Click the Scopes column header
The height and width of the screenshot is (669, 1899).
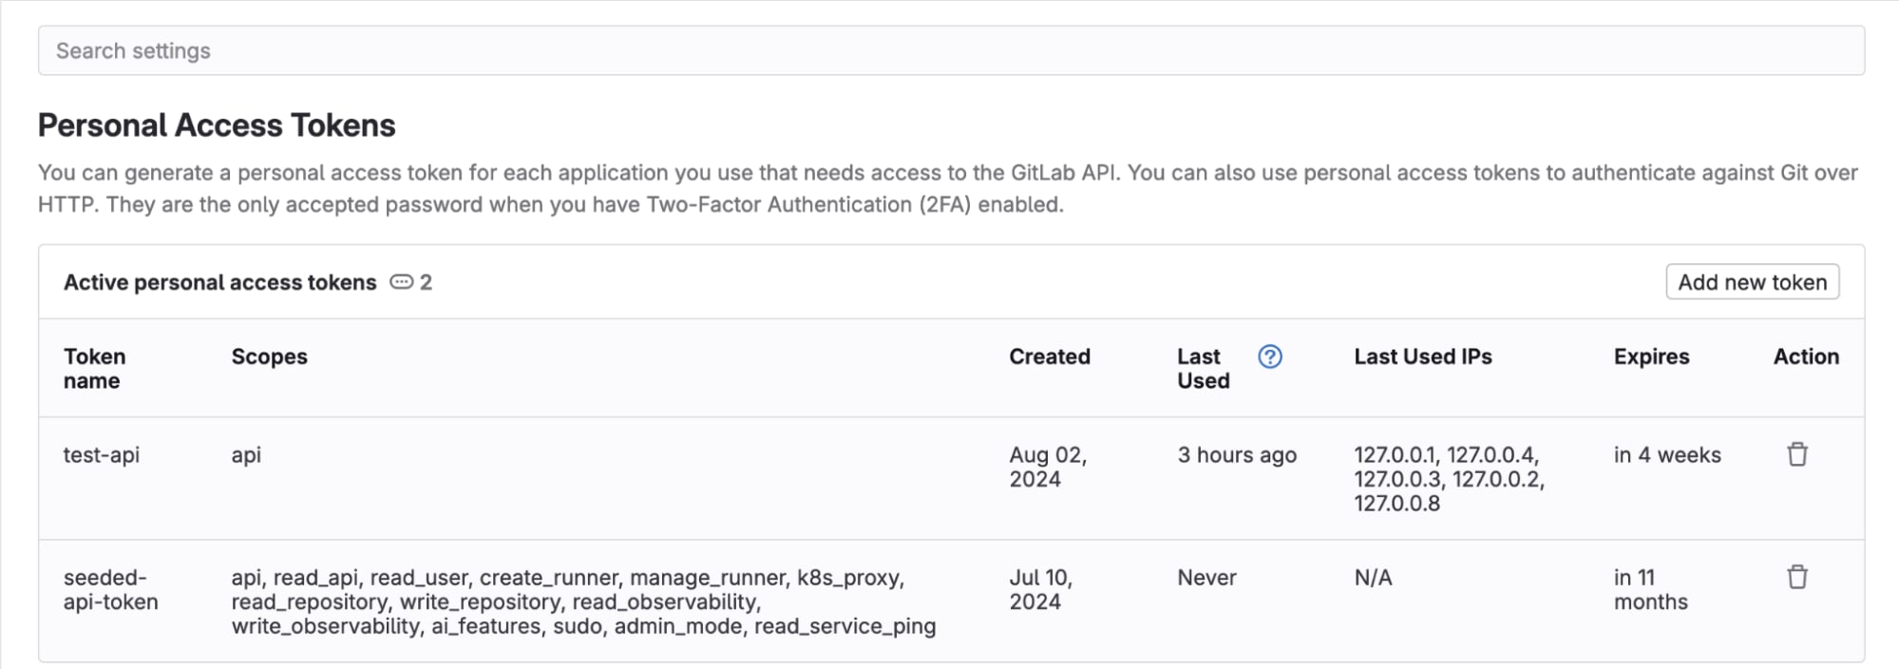[x=270, y=356]
